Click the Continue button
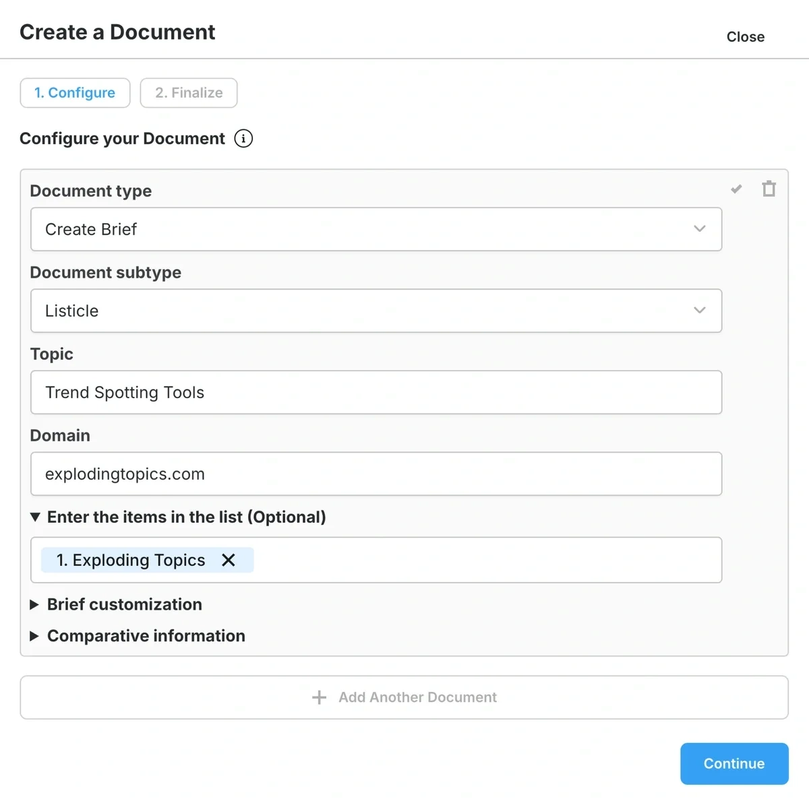The image size is (809, 801). pyautogui.click(x=734, y=763)
